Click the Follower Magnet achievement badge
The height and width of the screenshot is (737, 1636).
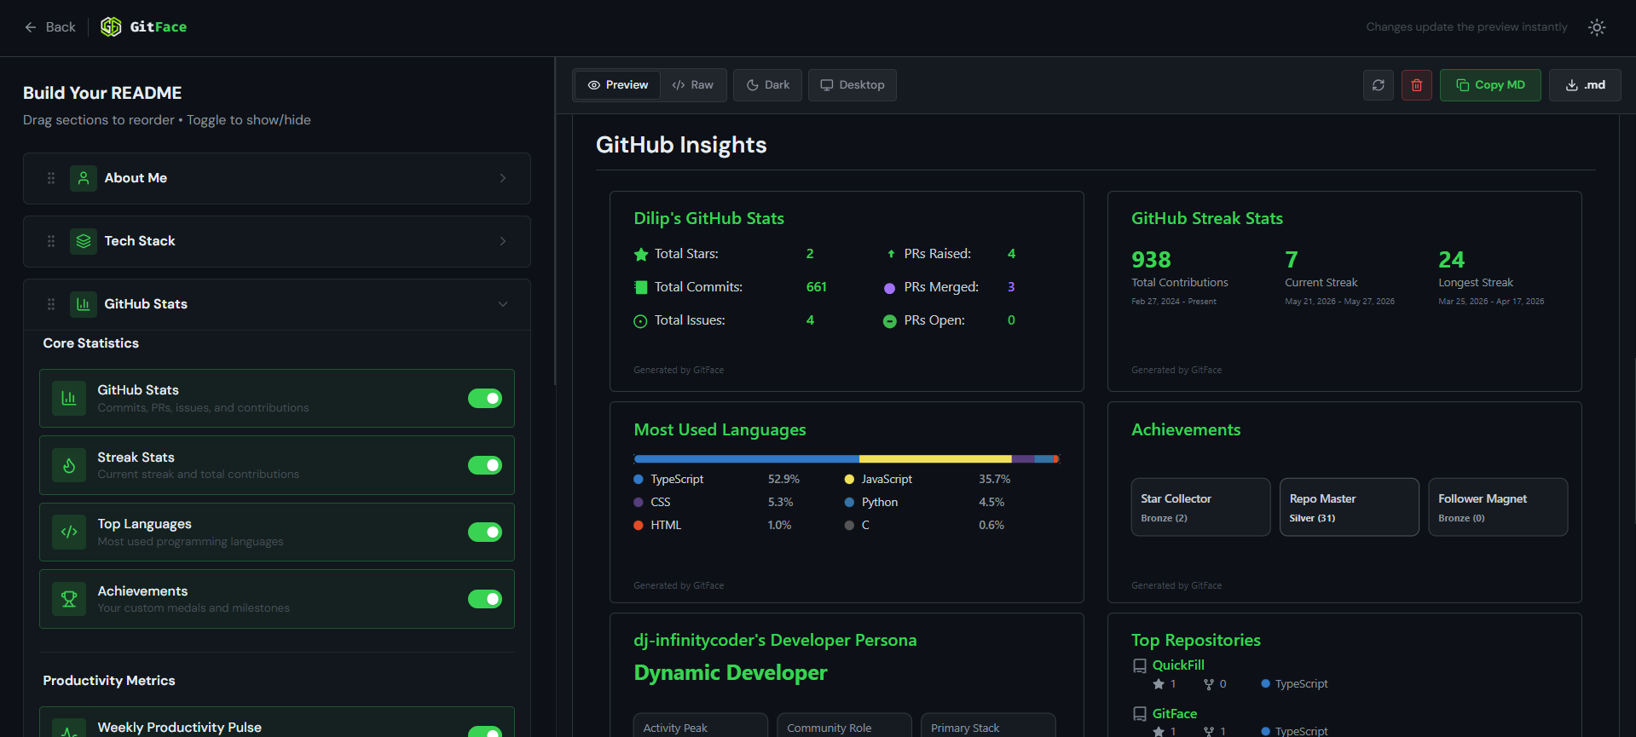pos(1498,507)
